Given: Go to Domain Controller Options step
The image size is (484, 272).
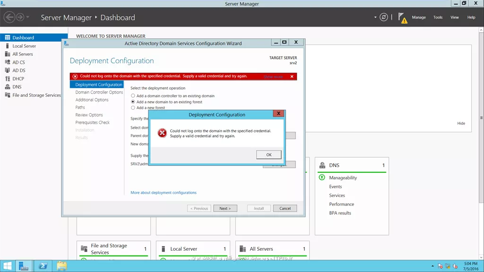Looking at the screenshot, I should click(x=99, y=92).
